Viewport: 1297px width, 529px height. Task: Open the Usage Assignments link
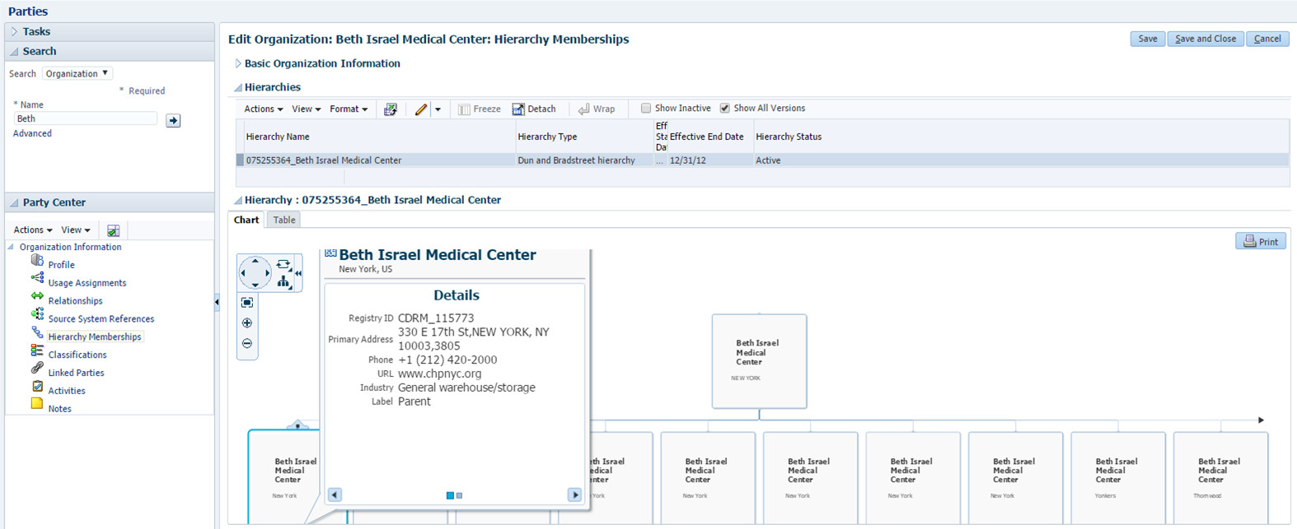[x=87, y=283]
